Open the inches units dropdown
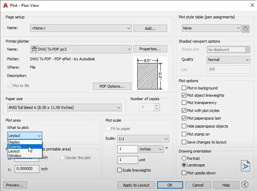257x191 pixels. (x=151, y=149)
